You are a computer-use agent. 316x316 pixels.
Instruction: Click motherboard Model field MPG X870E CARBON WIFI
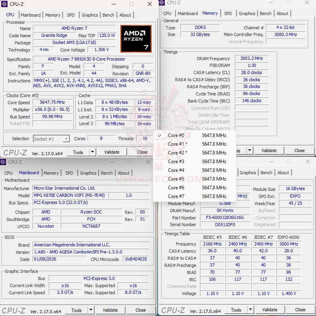click(x=70, y=195)
